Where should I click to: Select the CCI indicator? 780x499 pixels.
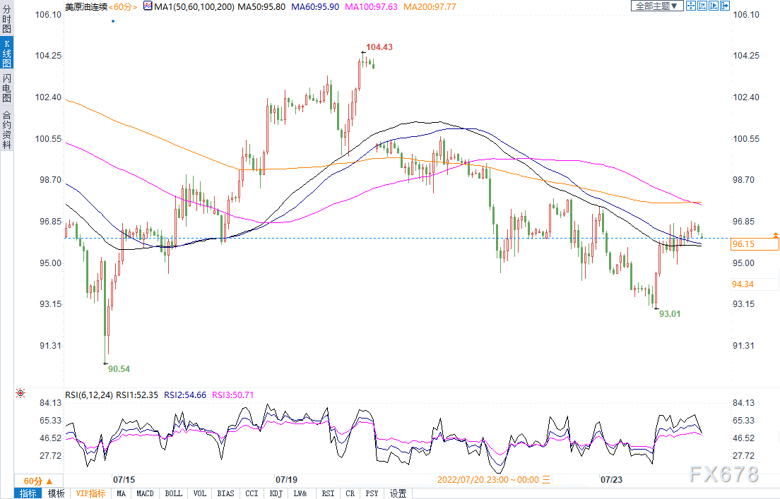tap(252, 493)
